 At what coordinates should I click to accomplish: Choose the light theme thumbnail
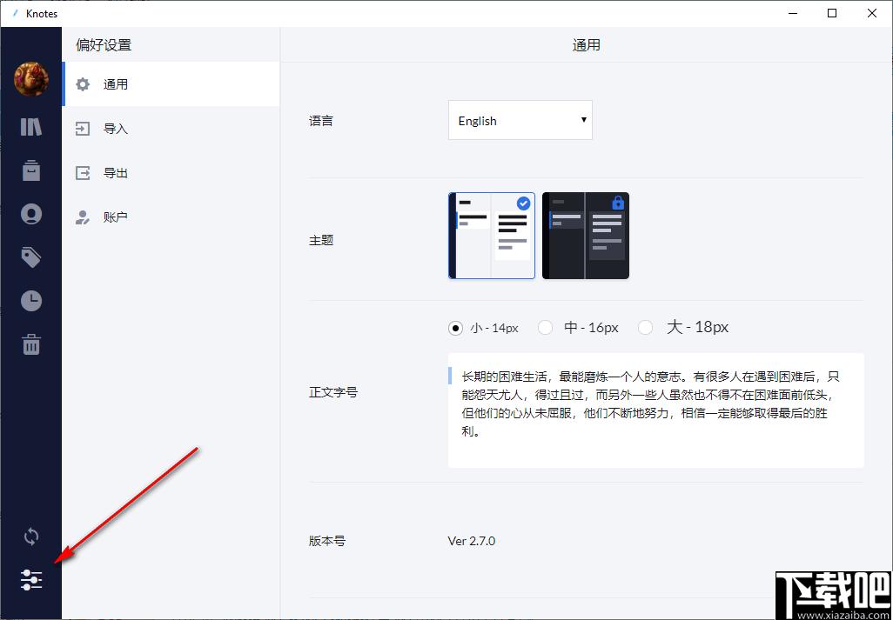pos(492,236)
